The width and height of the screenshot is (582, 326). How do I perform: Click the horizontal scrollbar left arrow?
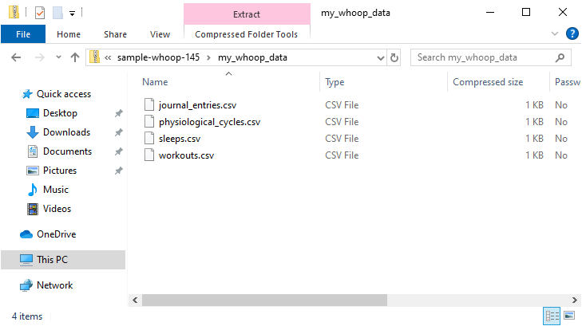[135, 300]
